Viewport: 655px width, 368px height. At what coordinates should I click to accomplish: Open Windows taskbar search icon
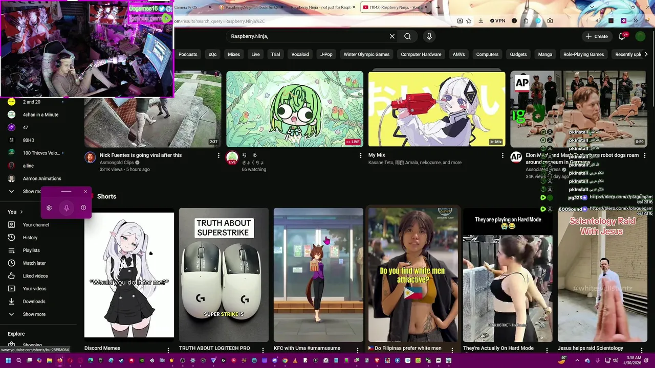point(19,360)
